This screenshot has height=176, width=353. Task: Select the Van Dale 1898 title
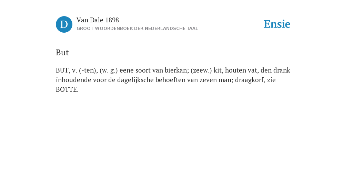98,20
